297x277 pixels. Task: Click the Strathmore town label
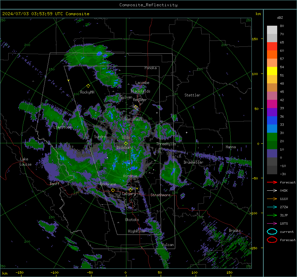point(160,195)
